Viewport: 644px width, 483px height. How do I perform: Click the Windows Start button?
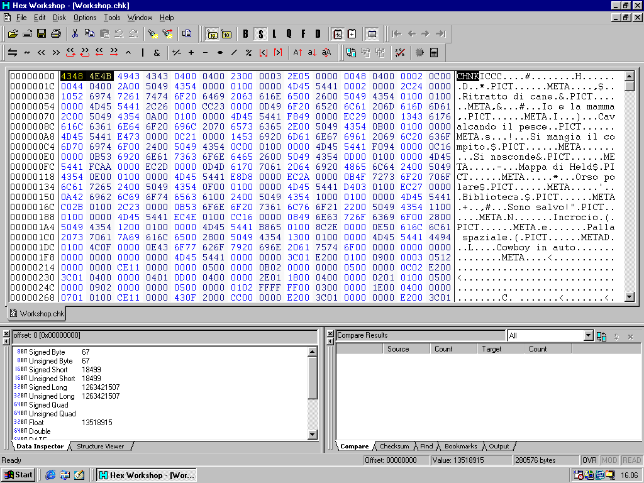pyautogui.click(x=18, y=475)
